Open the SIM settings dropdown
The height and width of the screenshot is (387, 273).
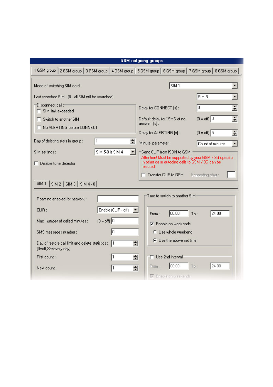coord(132,152)
